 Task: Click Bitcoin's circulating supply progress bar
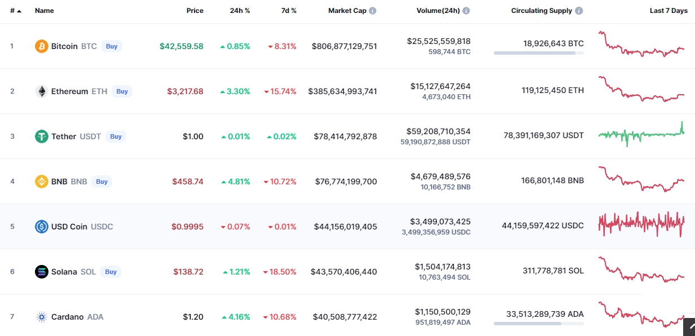(x=539, y=53)
